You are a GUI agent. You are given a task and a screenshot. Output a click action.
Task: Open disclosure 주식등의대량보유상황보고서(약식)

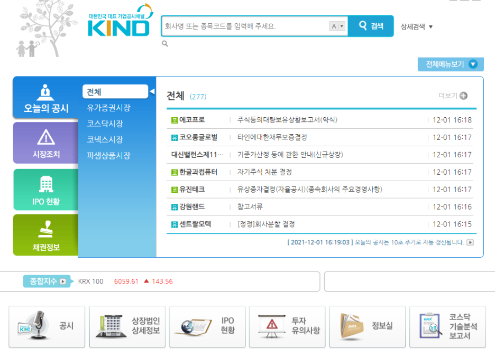pyautogui.click(x=287, y=120)
